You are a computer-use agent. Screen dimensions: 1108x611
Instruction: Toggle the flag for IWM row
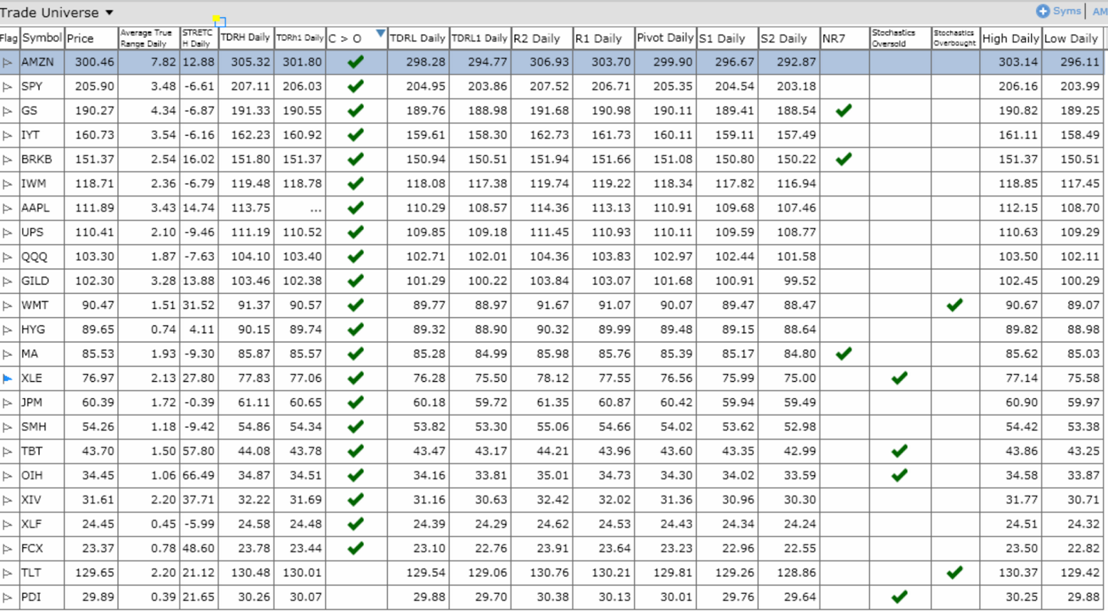point(8,184)
